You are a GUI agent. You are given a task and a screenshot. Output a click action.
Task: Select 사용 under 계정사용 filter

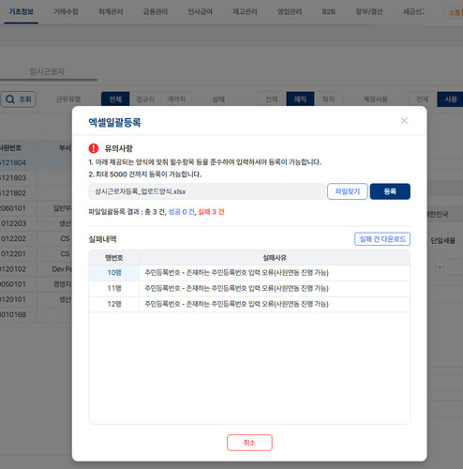click(451, 99)
